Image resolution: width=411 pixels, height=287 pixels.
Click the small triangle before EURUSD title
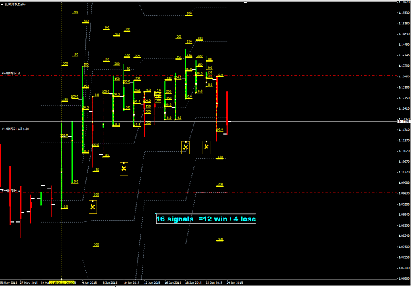2,5
